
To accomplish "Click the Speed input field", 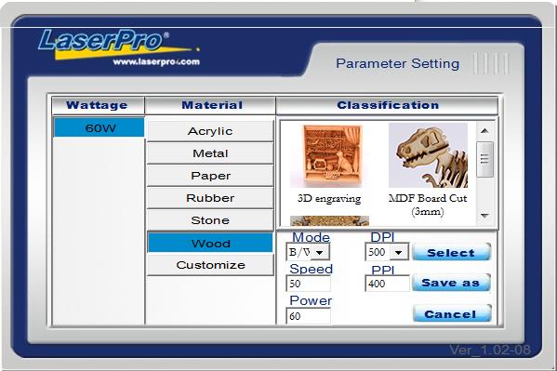I will pyautogui.click(x=308, y=284).
